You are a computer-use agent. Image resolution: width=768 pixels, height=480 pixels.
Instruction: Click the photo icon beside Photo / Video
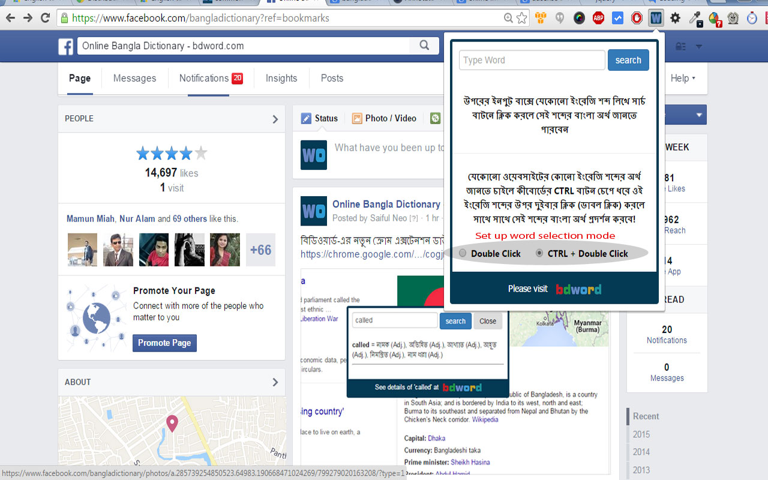pyautogui.click(x=357, y=118)
